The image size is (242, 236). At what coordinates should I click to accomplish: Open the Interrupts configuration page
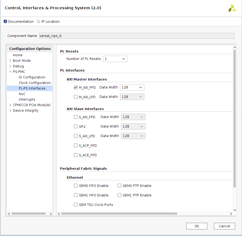(27, 99)
